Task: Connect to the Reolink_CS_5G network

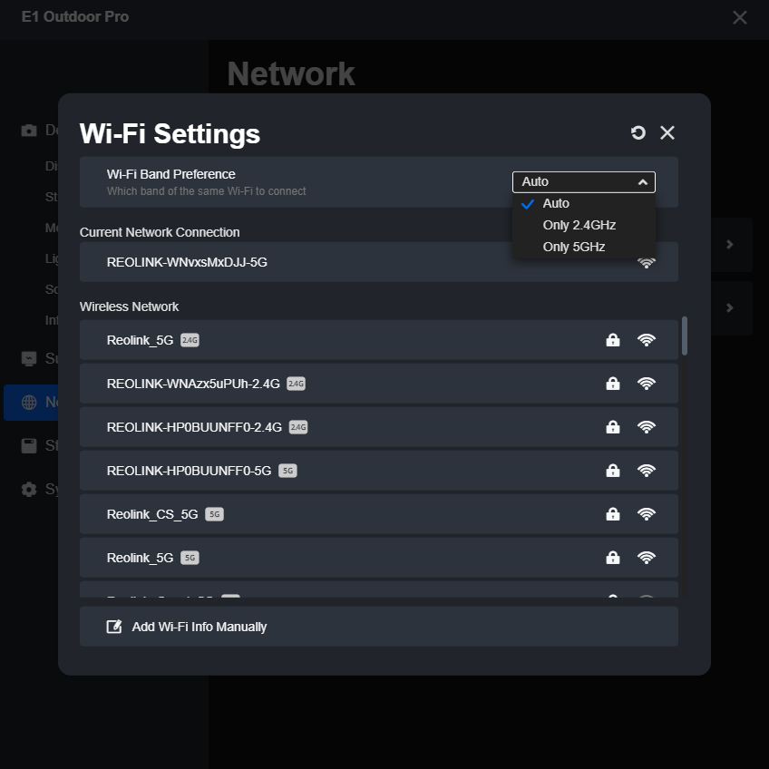Action: 152,514
